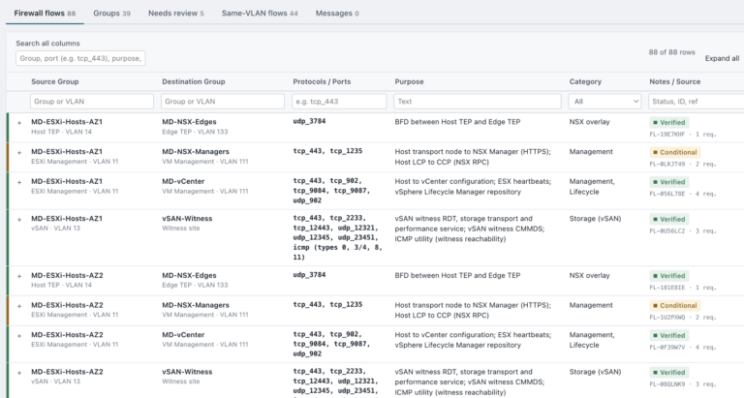Click 'BFD between Host TEP and Edge TEP' in the AZ2 row
744x398 pixels.
coord(457,275)
